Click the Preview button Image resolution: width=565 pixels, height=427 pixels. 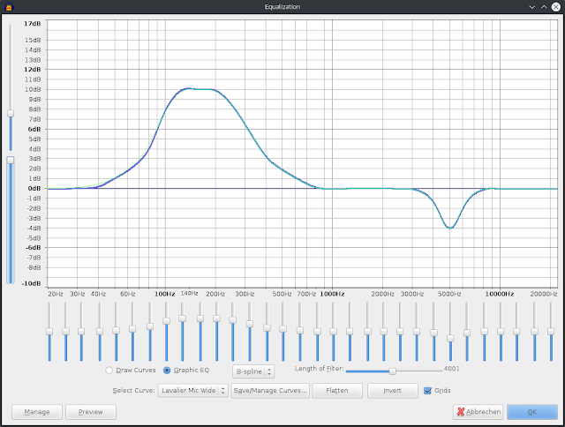pyautogui.click(x=91, y=412)
